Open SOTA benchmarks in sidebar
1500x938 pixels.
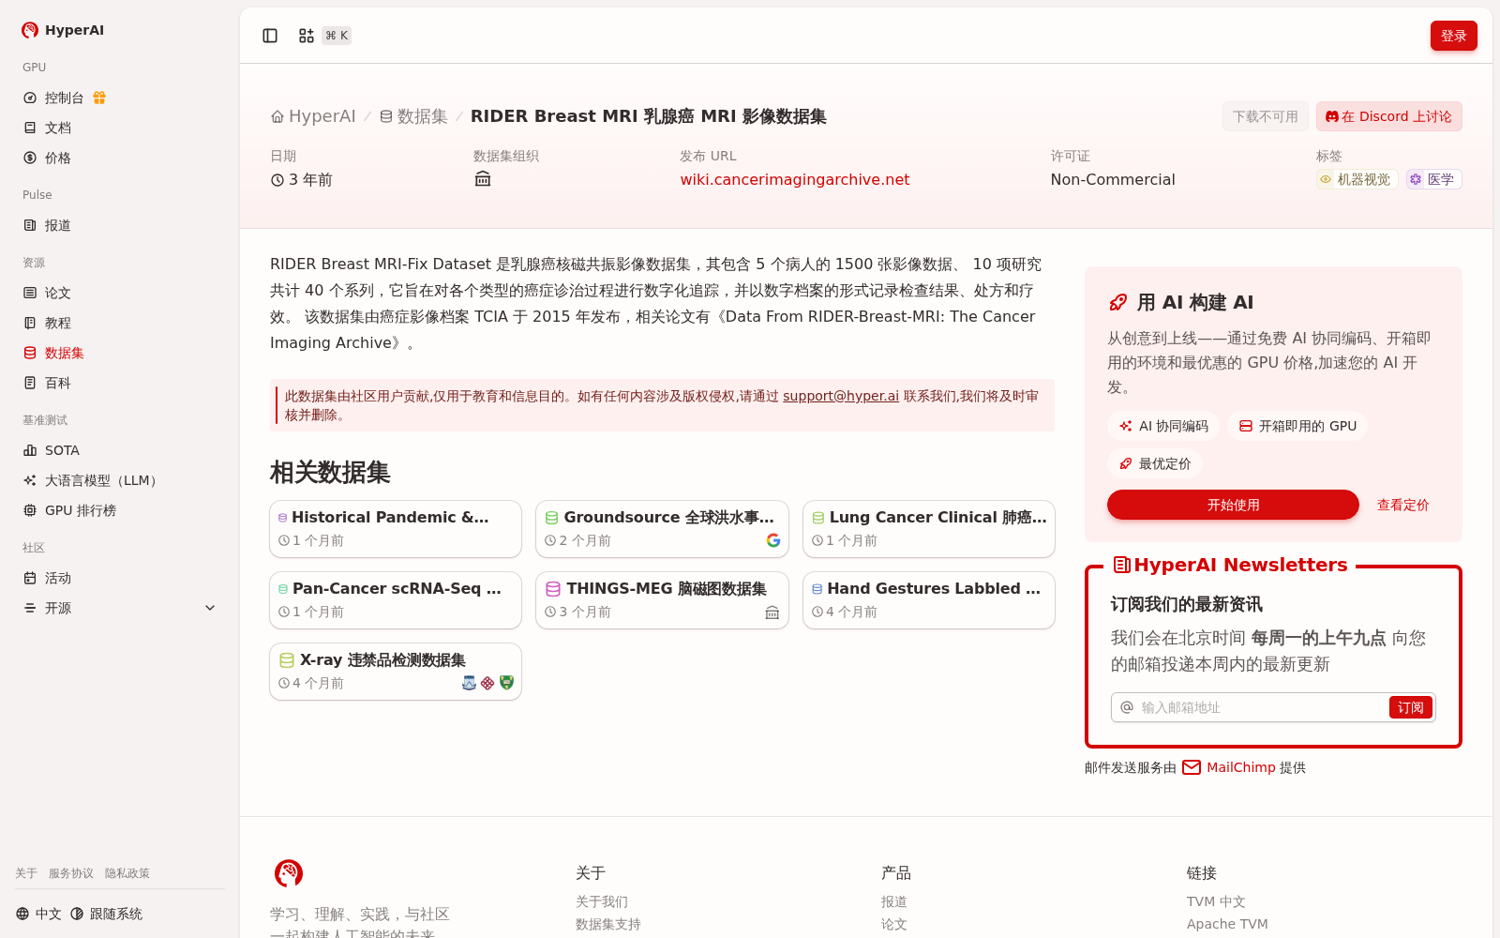point(120,450)
